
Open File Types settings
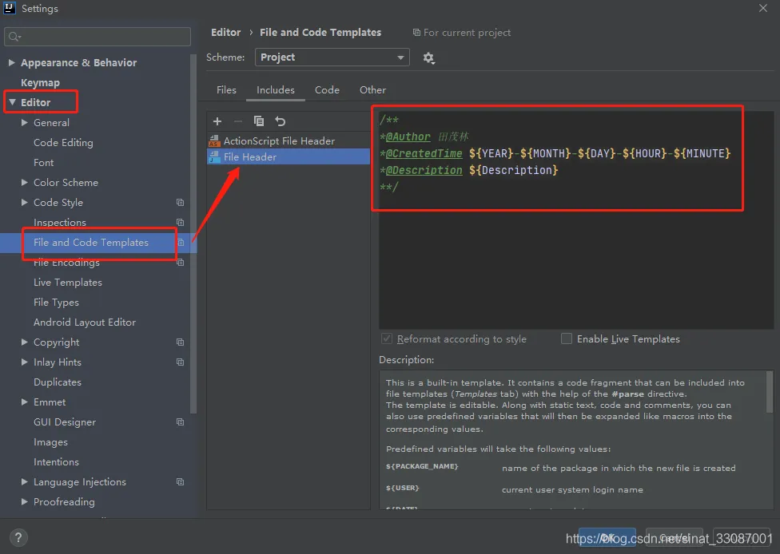coord(56,302)
